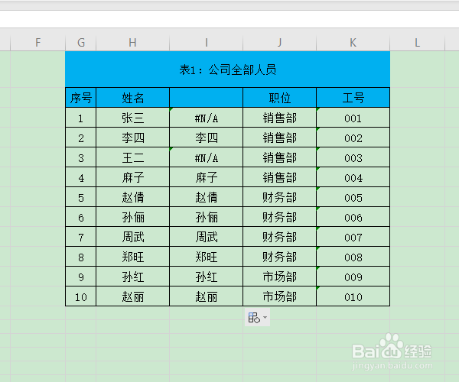Select column L header
Viewport: 459px width, 382px height.
(418, 43)
